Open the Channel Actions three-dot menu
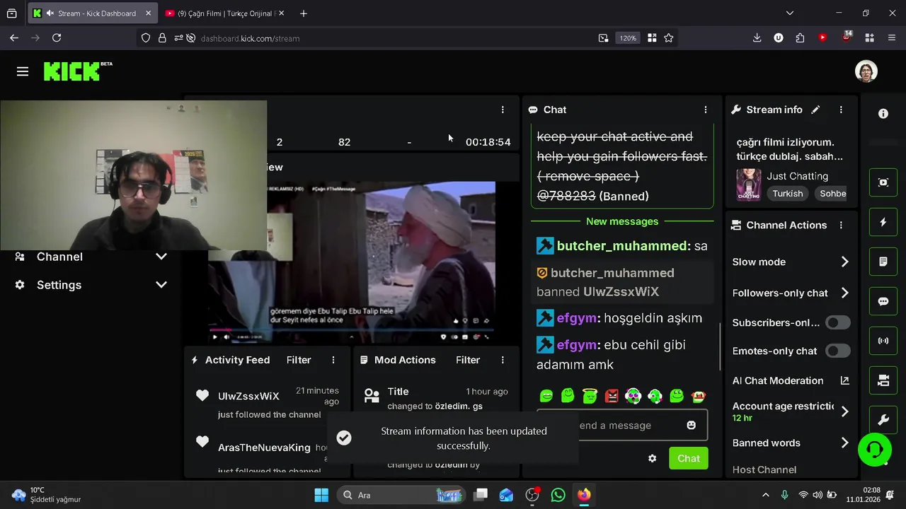The width and height of the screenshot is (906, 509). click(x=841, y=225)
